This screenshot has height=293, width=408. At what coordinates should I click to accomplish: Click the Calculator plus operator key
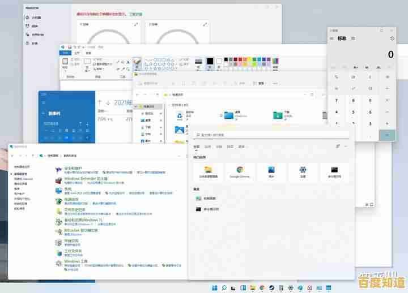(x=387, y=124)
